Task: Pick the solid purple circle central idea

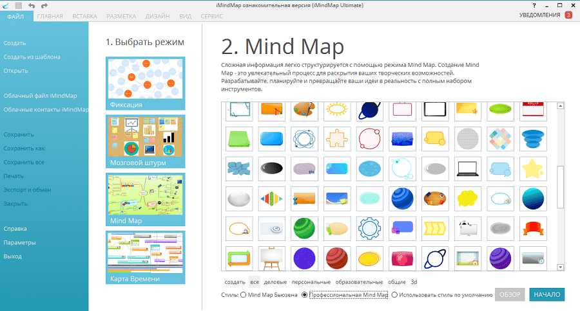Action: 304,258
